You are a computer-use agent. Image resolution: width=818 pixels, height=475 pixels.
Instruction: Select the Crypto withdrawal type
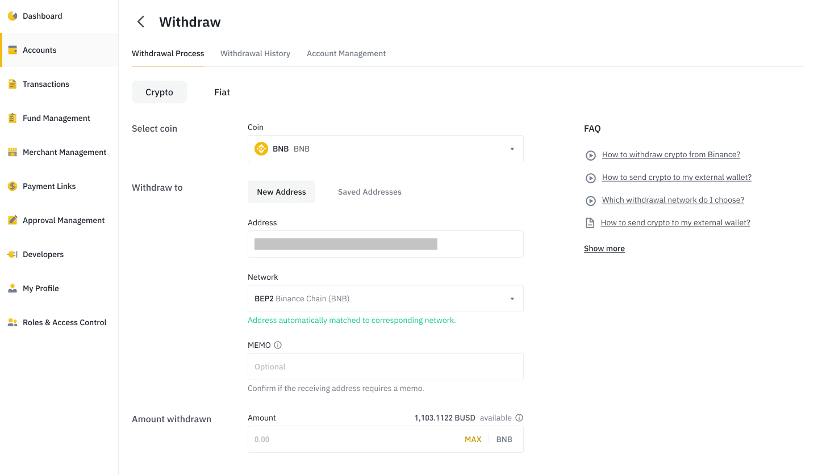[159, 92]
